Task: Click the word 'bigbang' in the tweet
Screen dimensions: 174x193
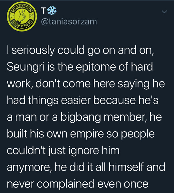Action: (81, 117)
